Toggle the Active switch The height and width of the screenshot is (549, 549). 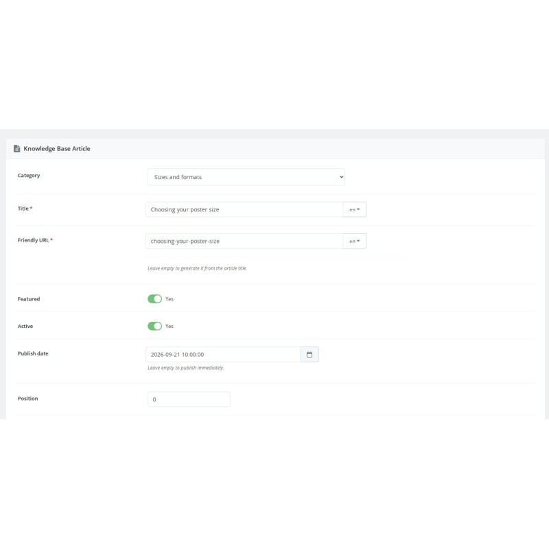pos(154,326)
